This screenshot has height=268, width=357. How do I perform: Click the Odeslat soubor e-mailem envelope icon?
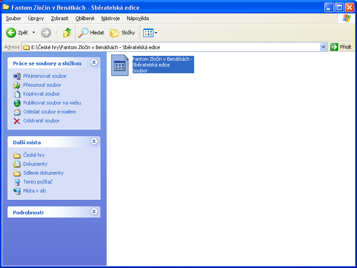[x=17, y=112]
